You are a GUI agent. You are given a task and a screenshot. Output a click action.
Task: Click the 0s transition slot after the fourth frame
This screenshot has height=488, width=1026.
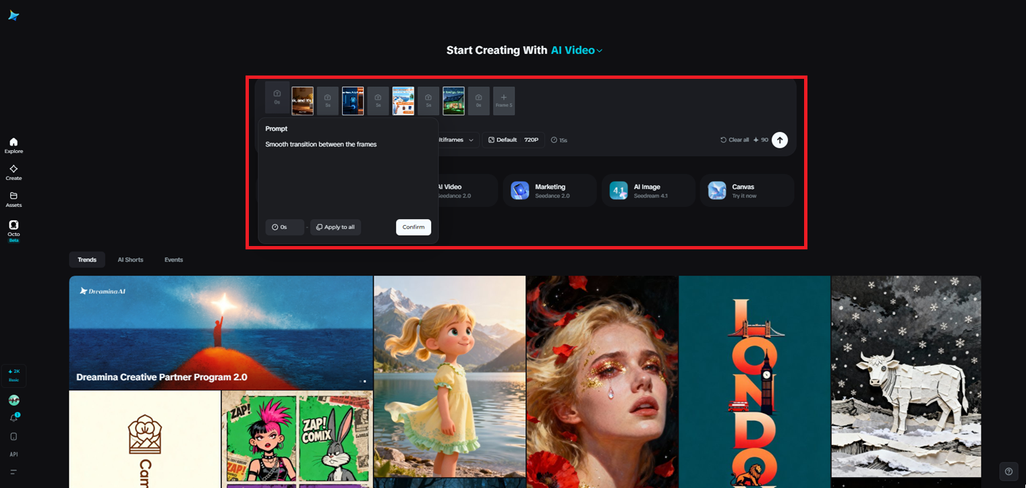(x=479, y=101)
